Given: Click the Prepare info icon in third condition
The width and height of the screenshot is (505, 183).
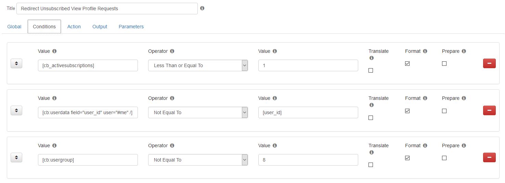Looking at the screenshot, I should coord(464,146).
